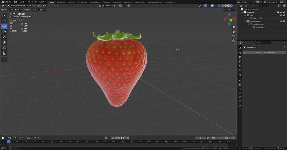Collapse the Strawberry01 object tree
This screenshot has height=150, width=287.
click(245, 22)
